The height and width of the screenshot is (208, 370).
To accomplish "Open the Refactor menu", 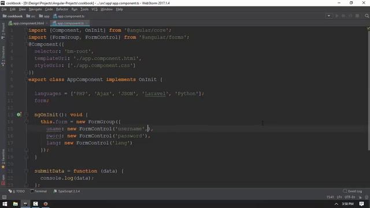I will tap(62, 9).
